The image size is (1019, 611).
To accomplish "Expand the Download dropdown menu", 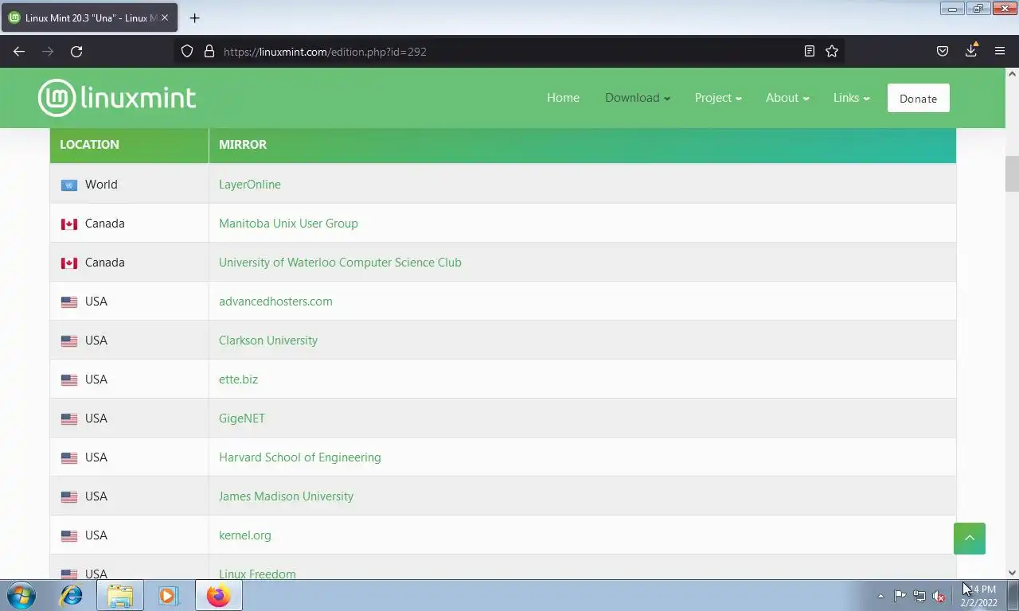I will [x=638, y=98].
